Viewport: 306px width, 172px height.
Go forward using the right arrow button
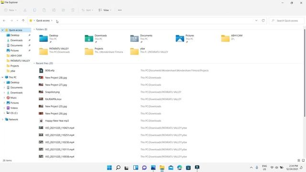tap(11, 21)
